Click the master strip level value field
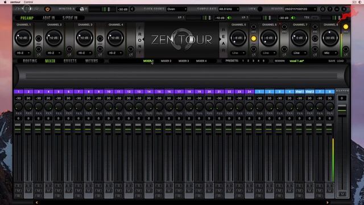This screenshot has height=205, width=364. click(x=342, y=98)
